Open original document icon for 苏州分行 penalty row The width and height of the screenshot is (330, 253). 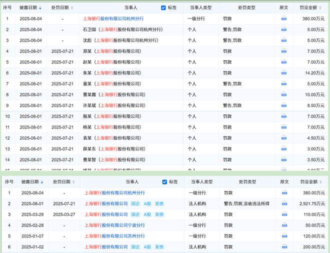[284, 236]
